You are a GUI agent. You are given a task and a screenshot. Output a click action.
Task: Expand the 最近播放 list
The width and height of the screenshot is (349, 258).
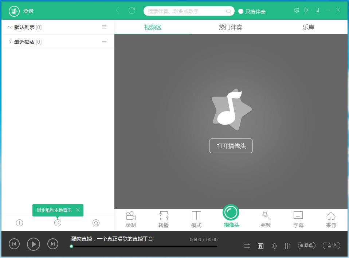(10, 42)
